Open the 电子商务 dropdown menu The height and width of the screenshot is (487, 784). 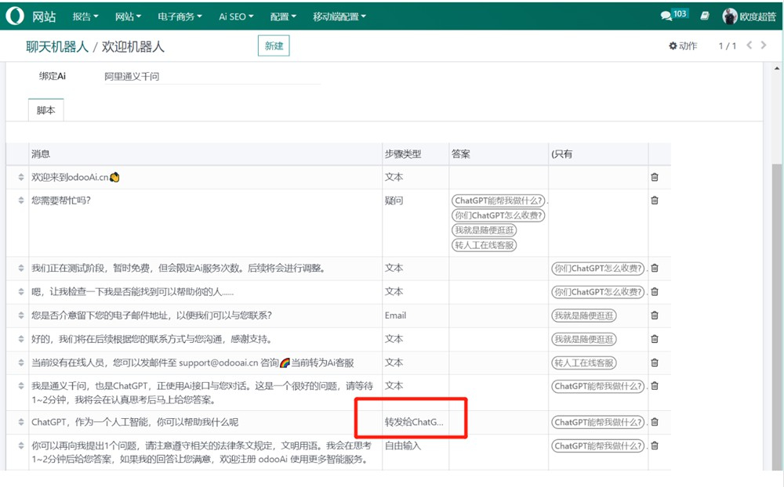click(180, 16)
